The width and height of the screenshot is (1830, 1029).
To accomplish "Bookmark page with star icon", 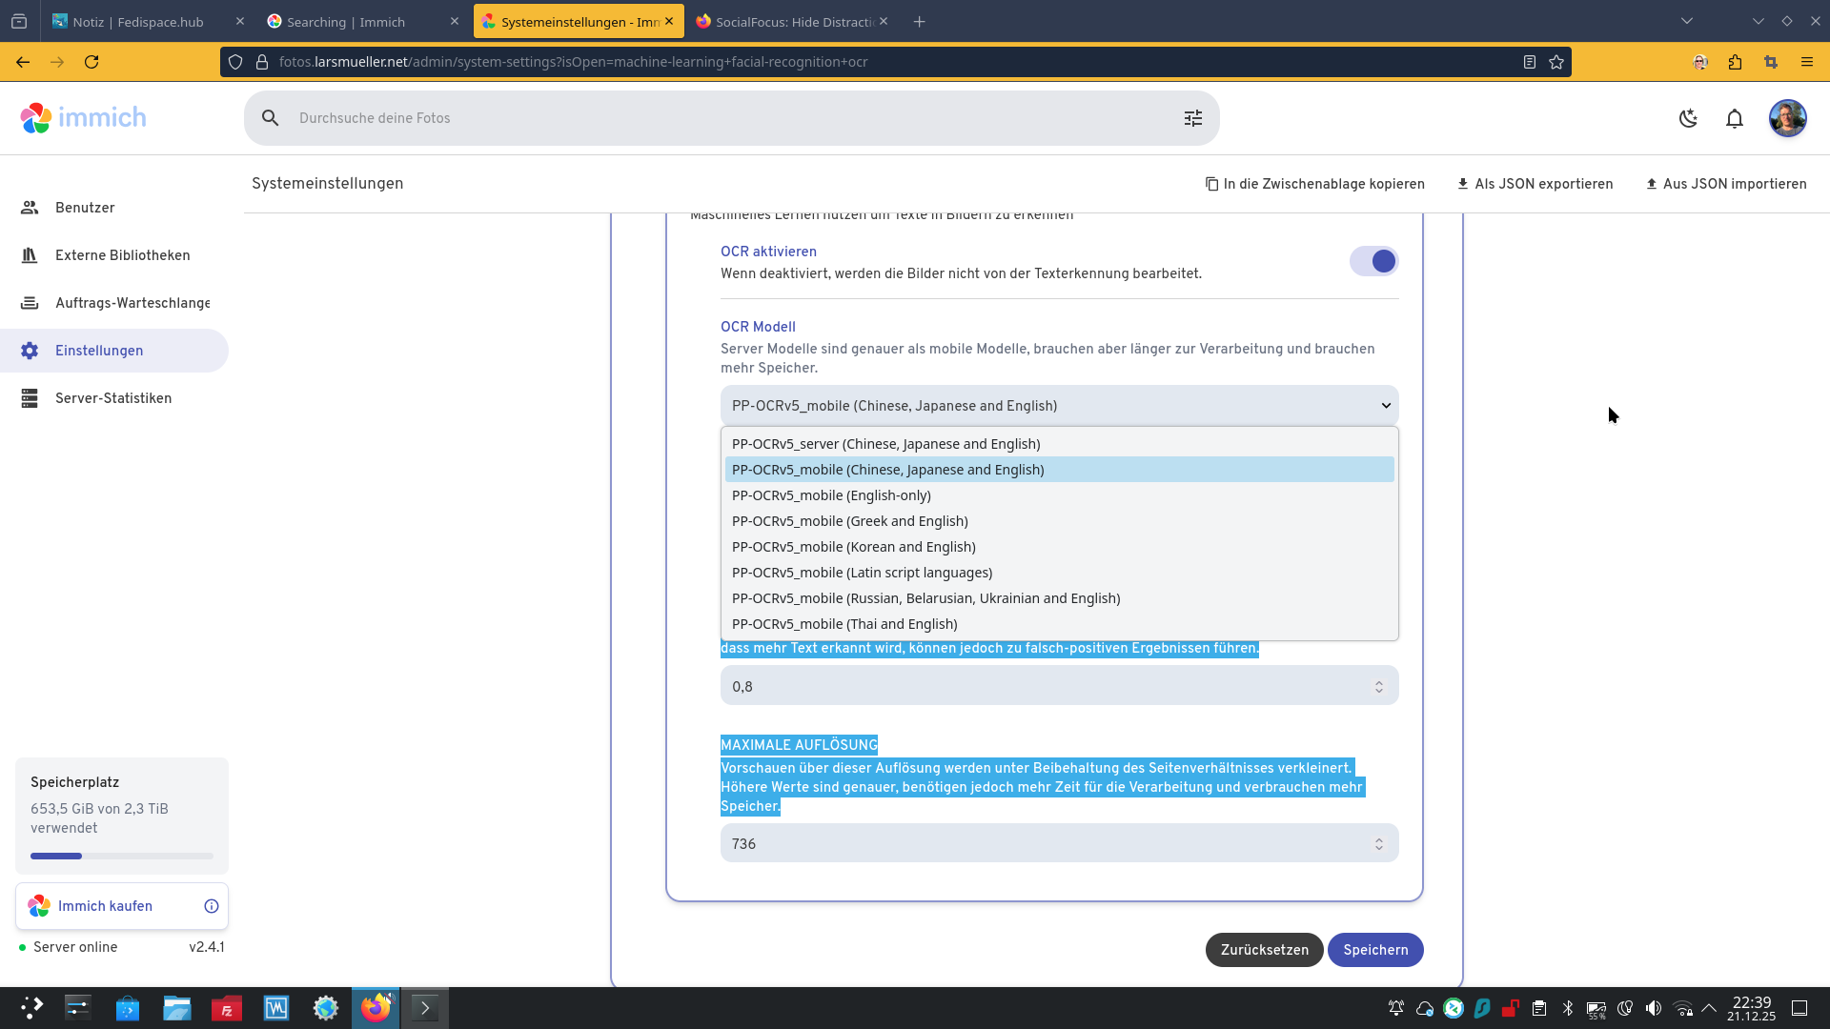I will click(1556, 62).
